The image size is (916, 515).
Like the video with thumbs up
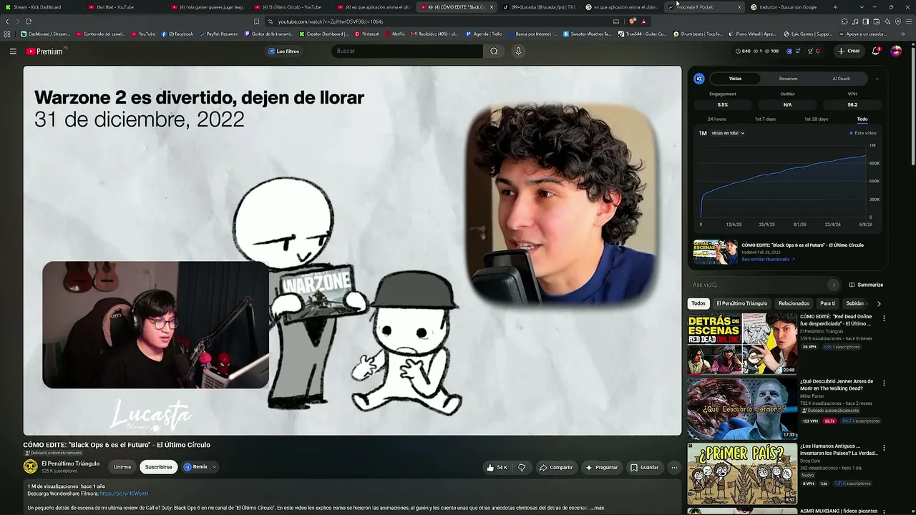coord(497,468)
